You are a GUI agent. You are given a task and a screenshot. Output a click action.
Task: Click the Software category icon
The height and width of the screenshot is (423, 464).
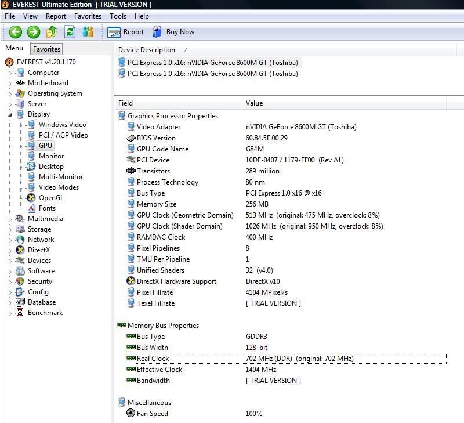pyautogui.click(x=20, y=271)
